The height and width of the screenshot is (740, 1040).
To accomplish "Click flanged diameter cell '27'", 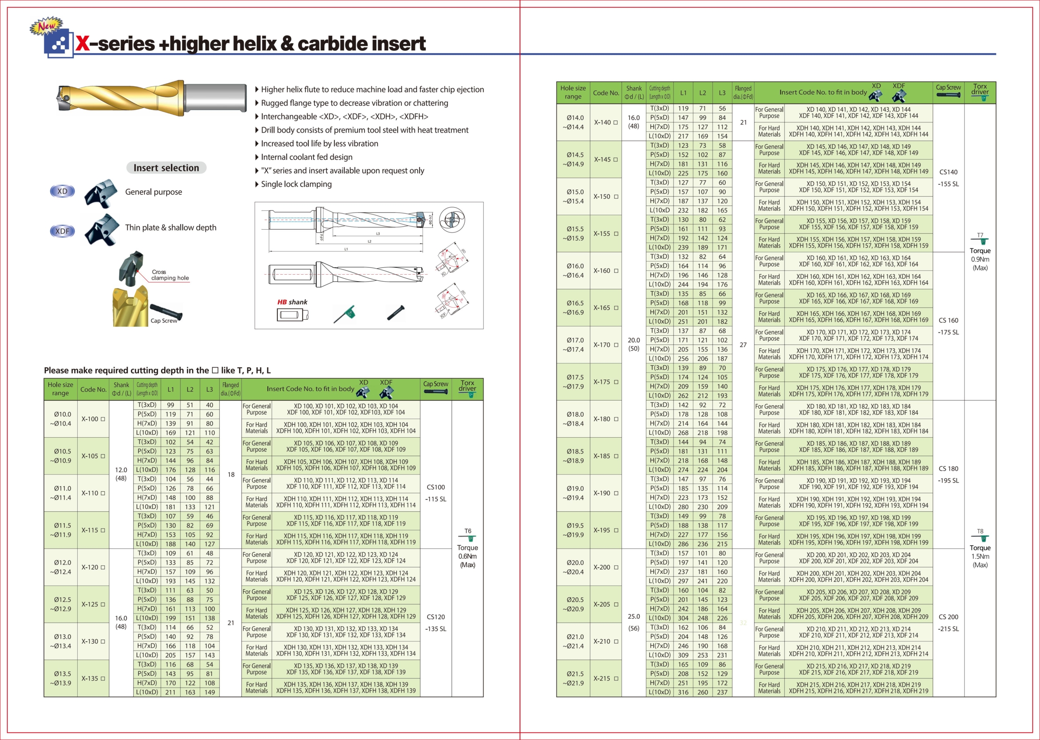I will (743, 345).
